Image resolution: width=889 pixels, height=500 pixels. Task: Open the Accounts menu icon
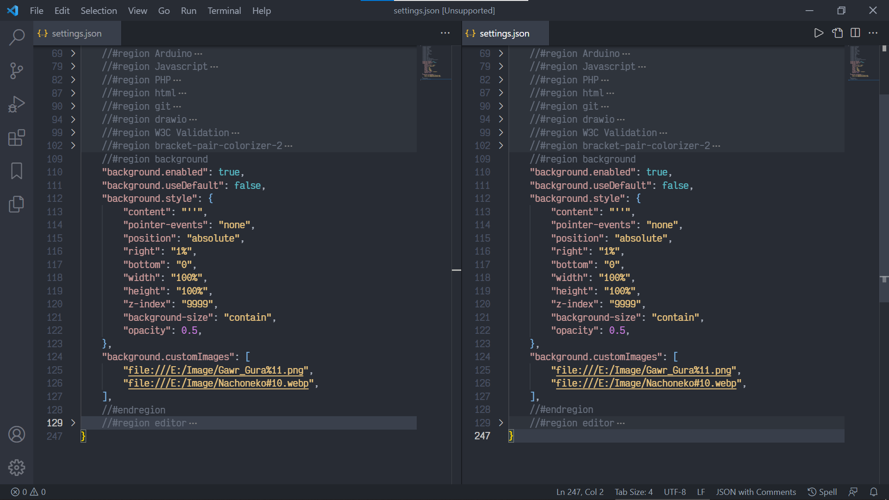[x=17, y=434]
